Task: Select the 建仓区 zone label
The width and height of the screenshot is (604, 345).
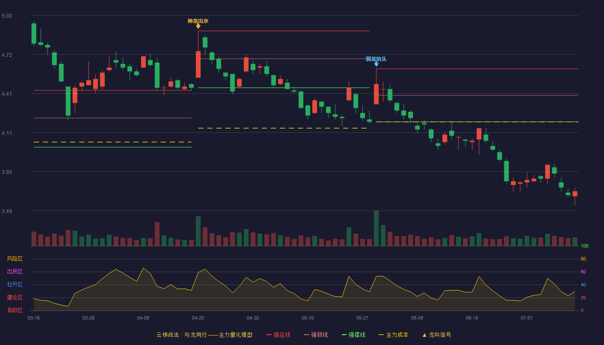Action: point(15,298)
